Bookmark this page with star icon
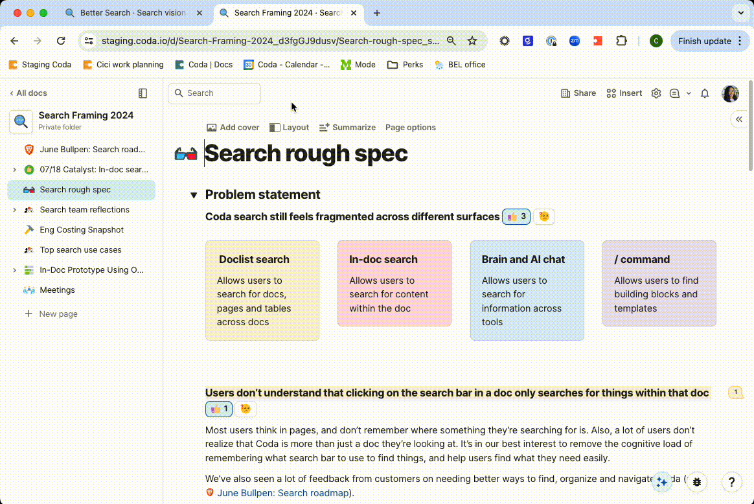Screen dimensions: 754x504 pos(472,41)
